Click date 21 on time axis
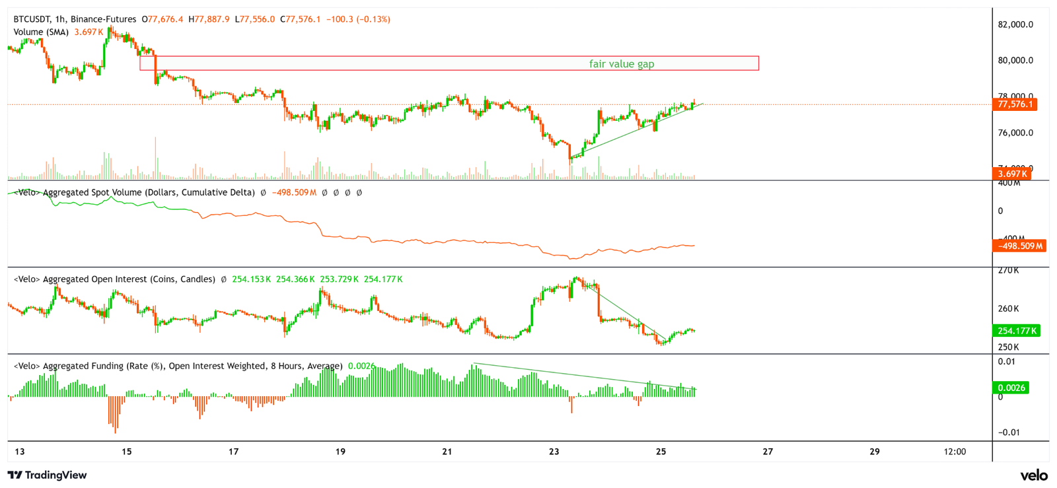 click(447, 452)
